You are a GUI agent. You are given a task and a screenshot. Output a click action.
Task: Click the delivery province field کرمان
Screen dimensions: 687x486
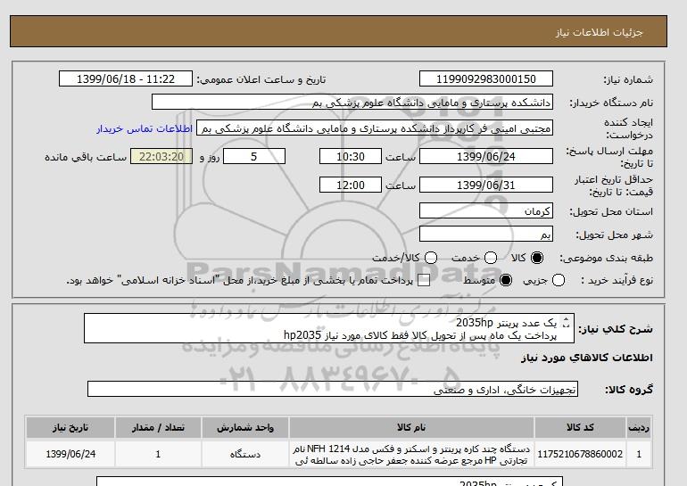[x=486, y=210]
